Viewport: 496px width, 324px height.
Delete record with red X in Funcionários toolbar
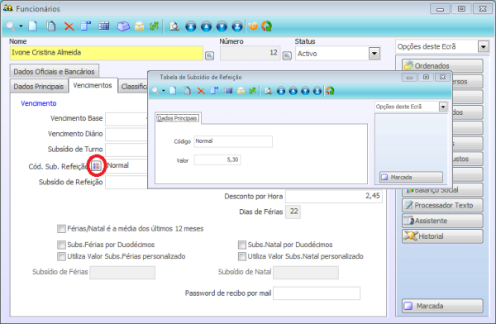69,26
